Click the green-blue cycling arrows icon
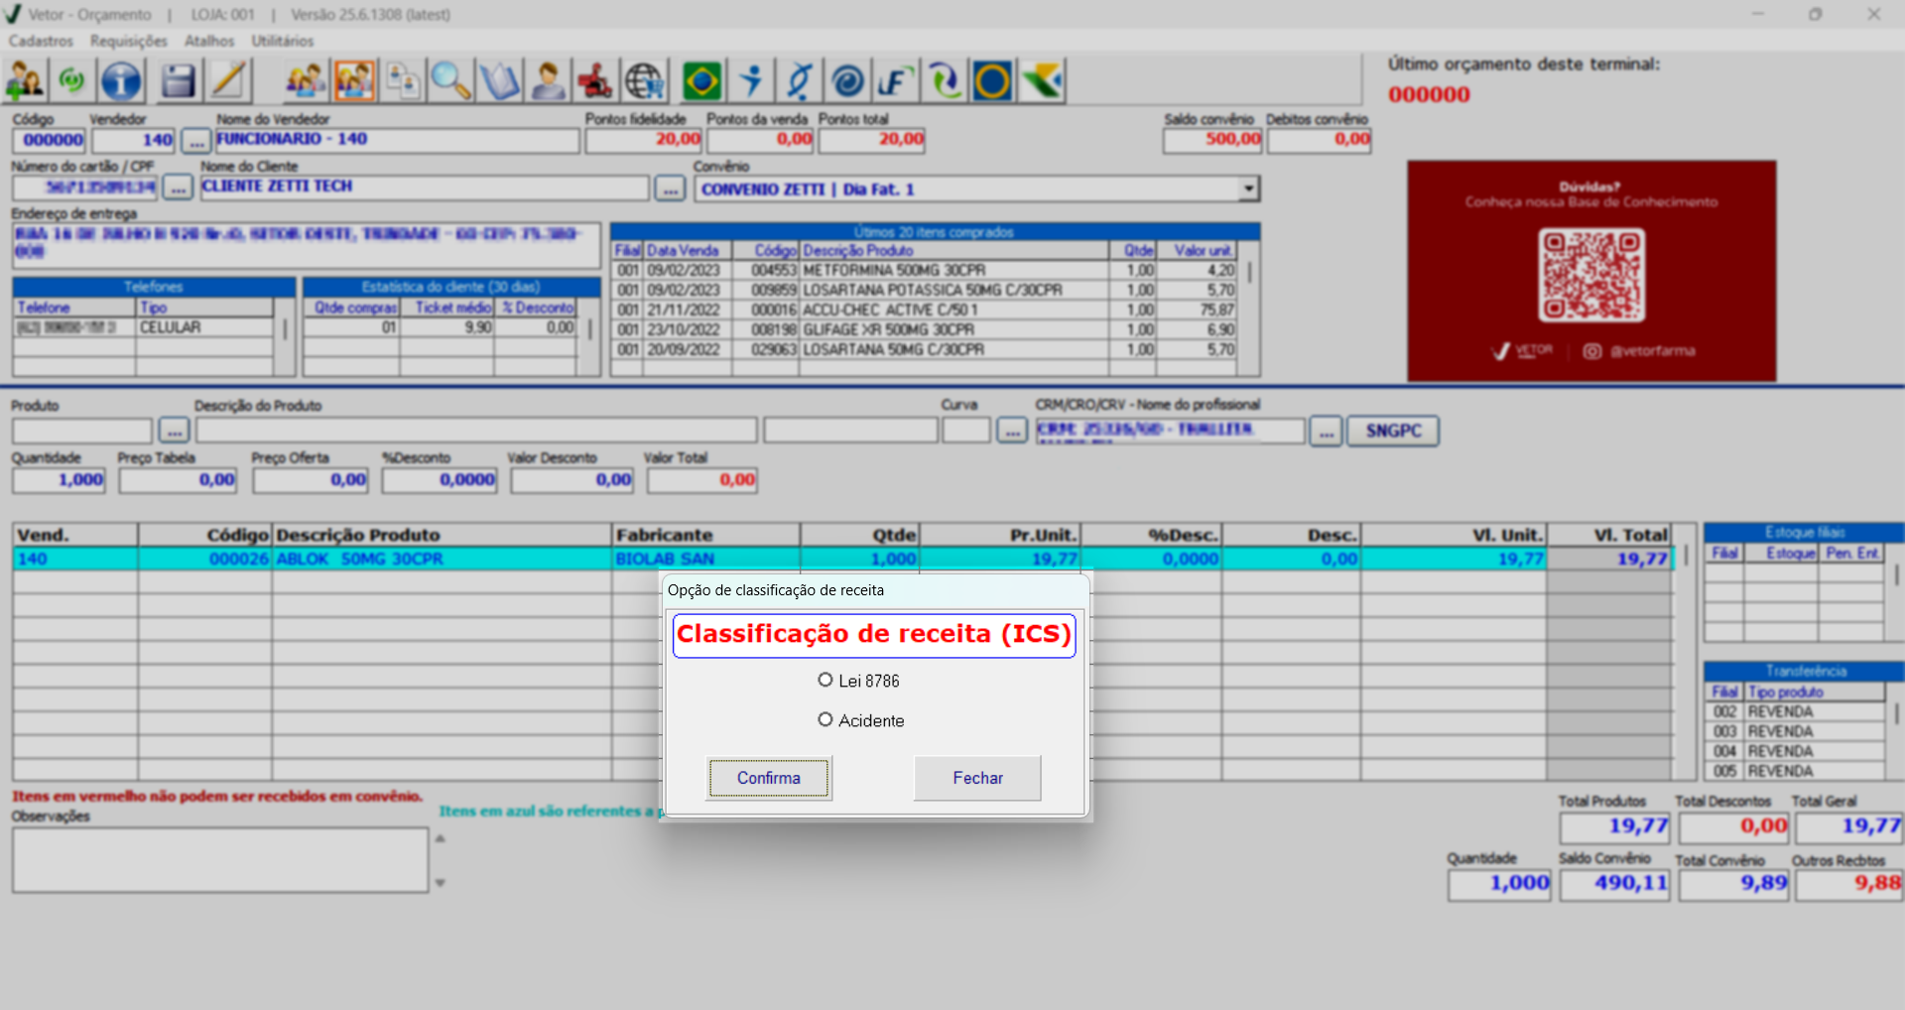 point(945,80)
